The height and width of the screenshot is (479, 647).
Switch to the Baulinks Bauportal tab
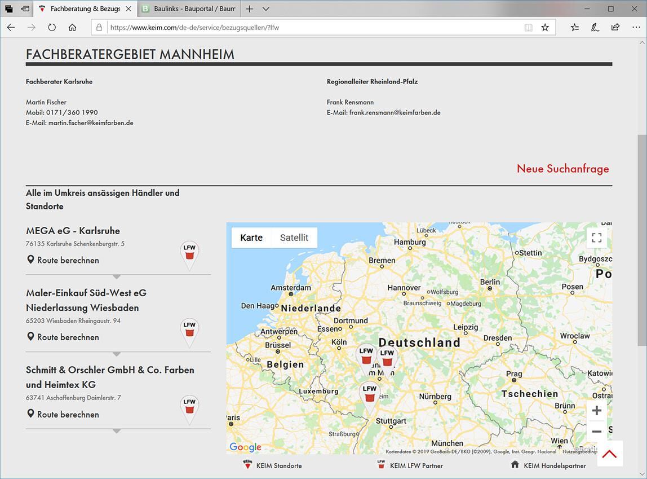pos(189,8)
